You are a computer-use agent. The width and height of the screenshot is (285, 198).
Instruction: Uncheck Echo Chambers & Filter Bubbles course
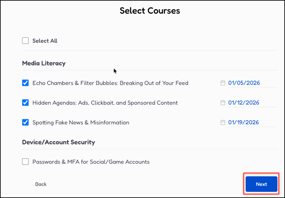click(x=26, y=83)
